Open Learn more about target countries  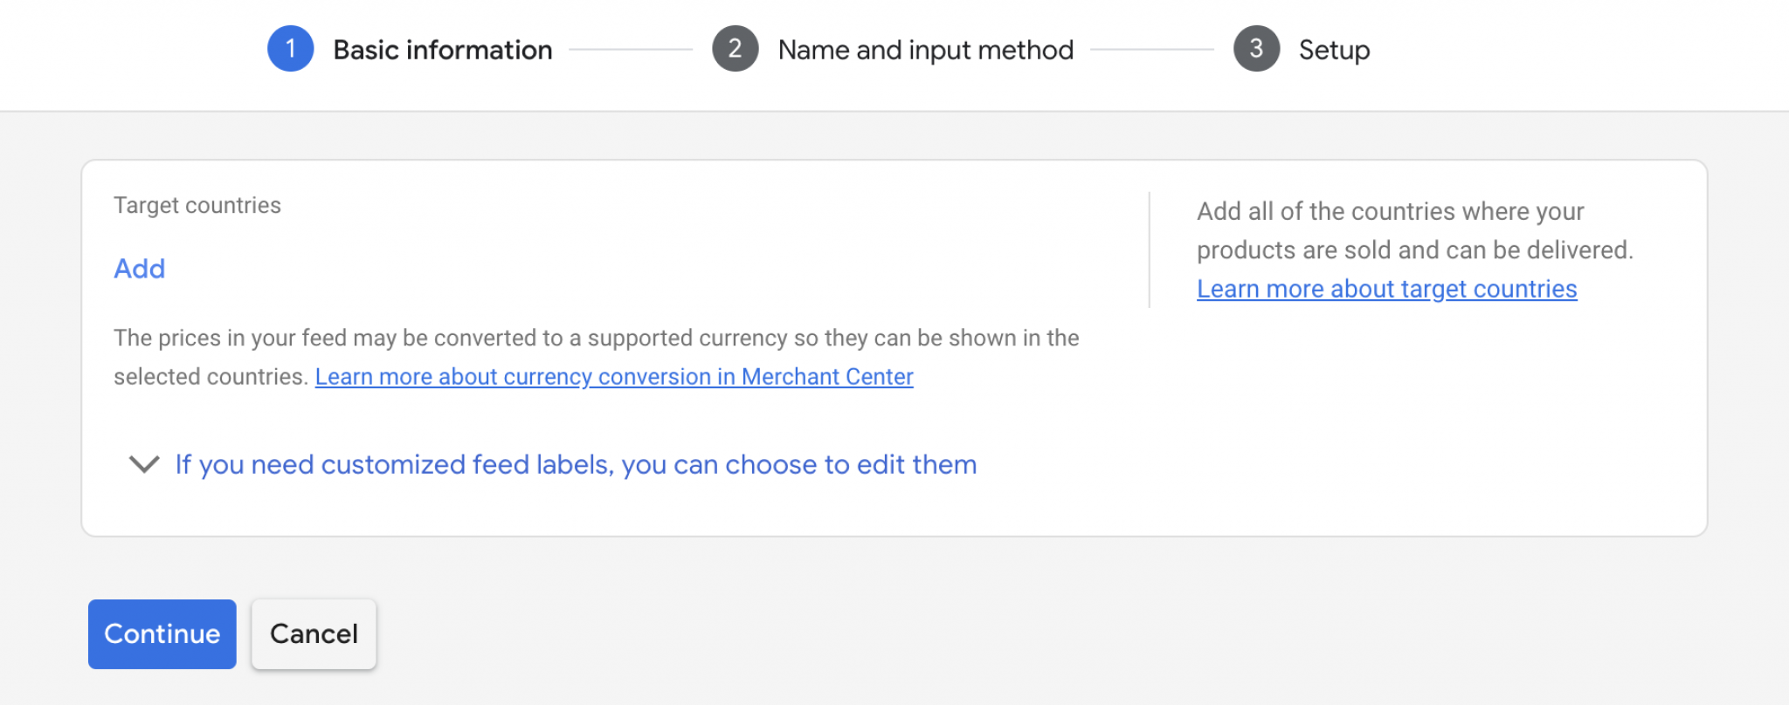coord(1386,289)
